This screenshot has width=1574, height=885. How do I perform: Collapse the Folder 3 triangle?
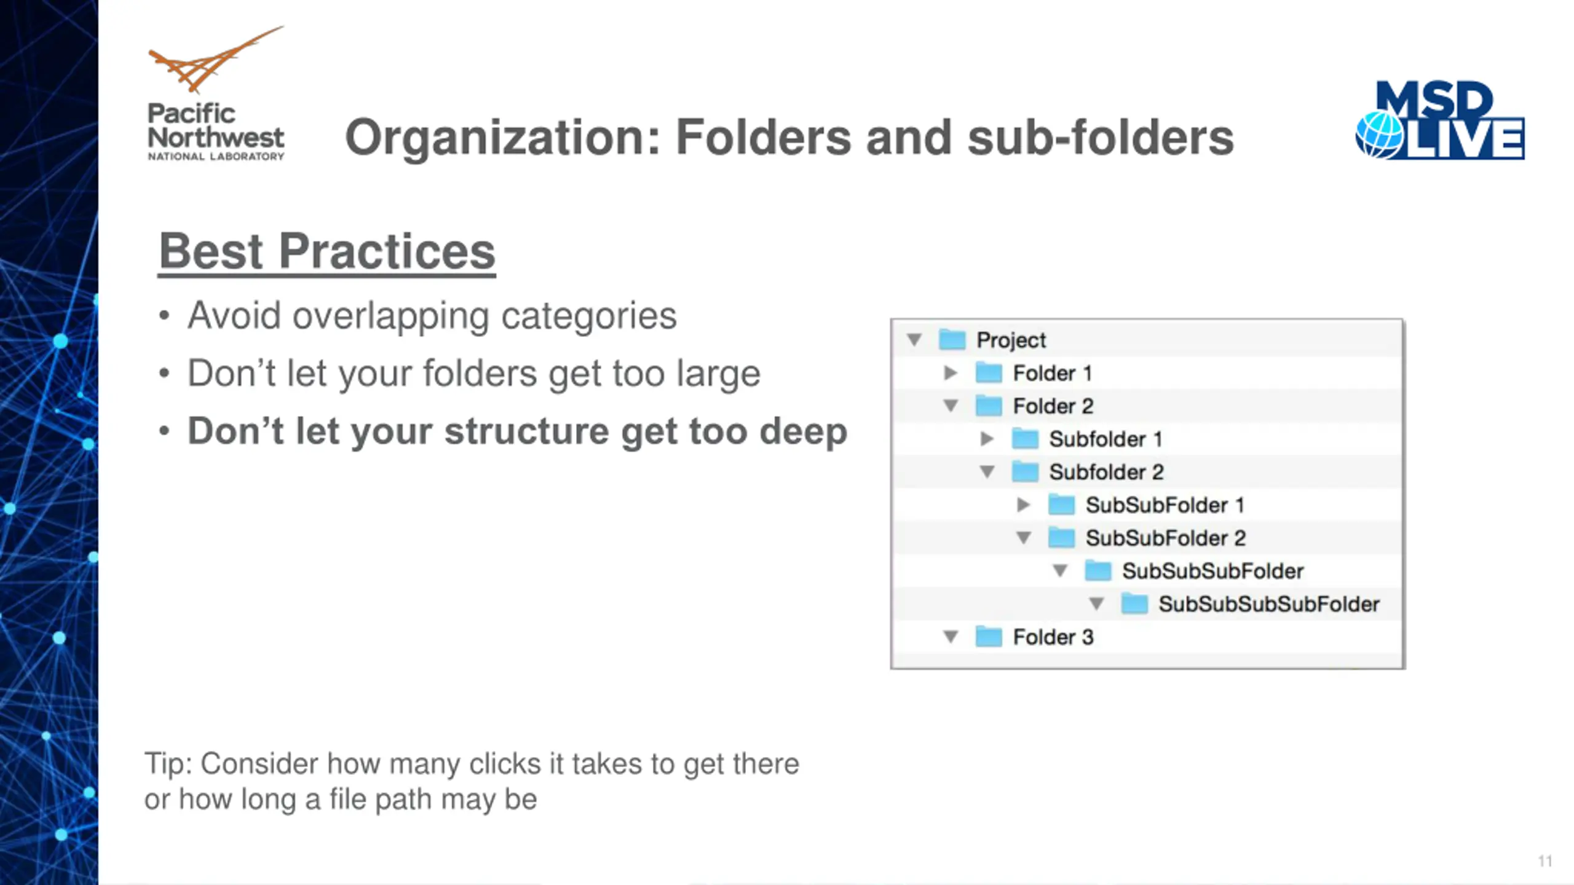pyautogui.click(x=951, y=637)
